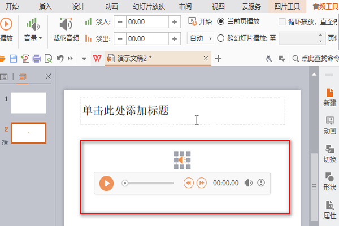Click the rewind button in audio player
Screen dimensions: 339x226
pyautogui.click(x=189, y=183)
